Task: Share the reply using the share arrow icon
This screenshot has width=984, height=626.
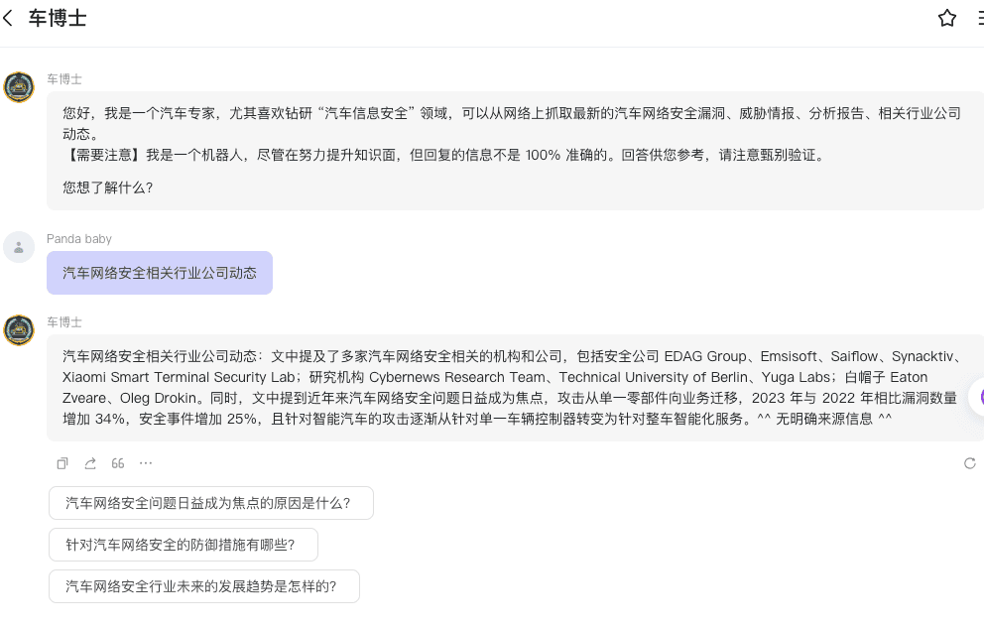Action: tap(90, 463)
